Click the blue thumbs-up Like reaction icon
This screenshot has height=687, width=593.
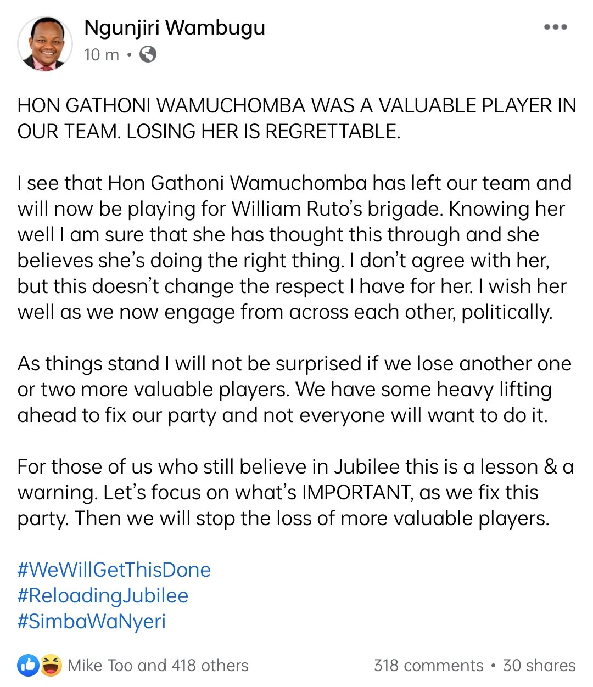pos(29,666)
